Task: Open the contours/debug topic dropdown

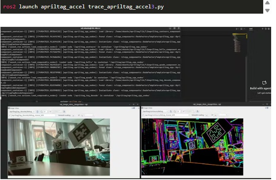Action: pos(155,112)
